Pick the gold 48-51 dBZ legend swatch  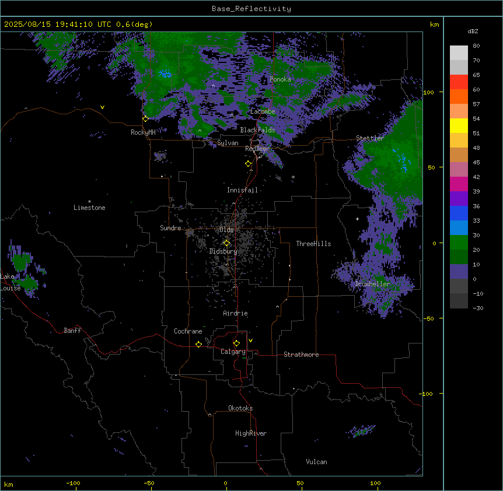[x=459, y=141]
